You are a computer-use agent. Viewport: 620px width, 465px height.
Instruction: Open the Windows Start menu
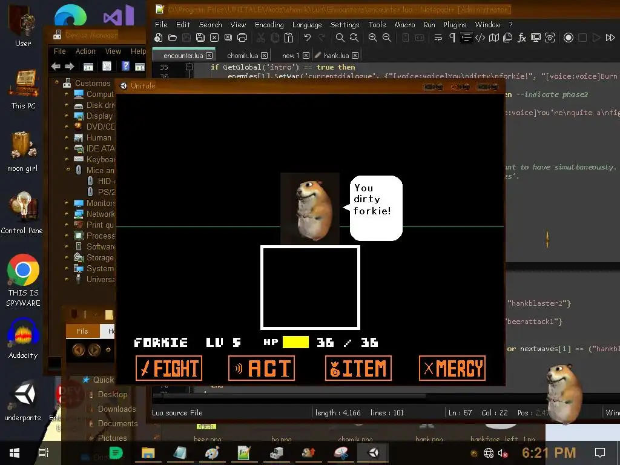(x=15, y=453)
